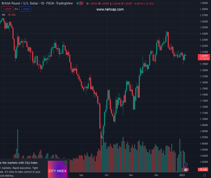The width and height of the screenshot is (211, 178).
Task: Toggle the market status indicator pill
Action: (x=79, y=4)
